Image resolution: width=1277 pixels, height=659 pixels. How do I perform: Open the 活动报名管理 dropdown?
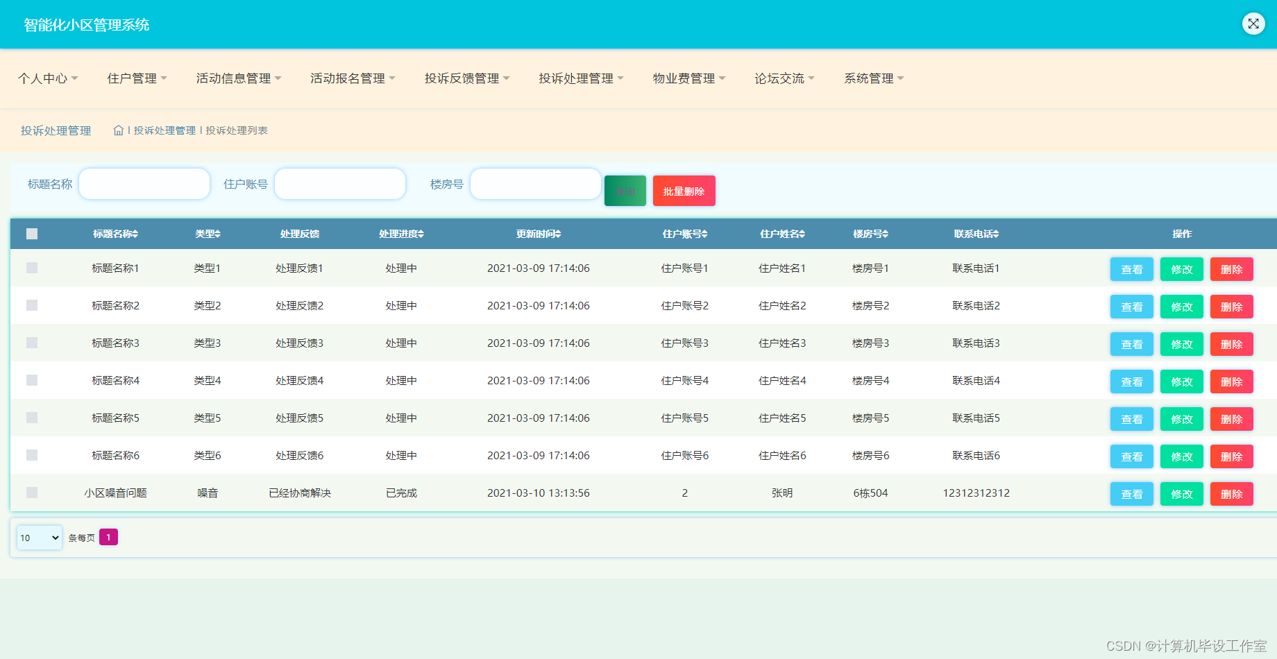(353, 78)
